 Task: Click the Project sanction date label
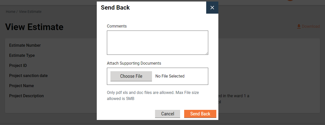coord(28,76)
